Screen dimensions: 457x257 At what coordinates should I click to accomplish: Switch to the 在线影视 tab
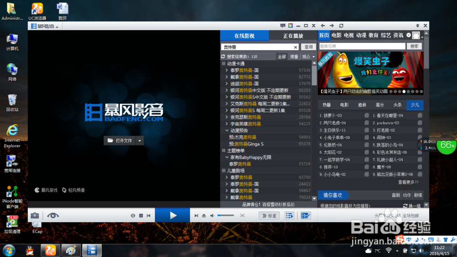tap(244, 36)
